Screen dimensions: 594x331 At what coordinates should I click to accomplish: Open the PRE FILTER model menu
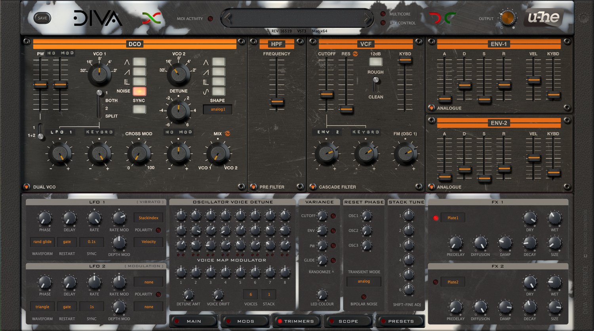click(x=253, y=187)
